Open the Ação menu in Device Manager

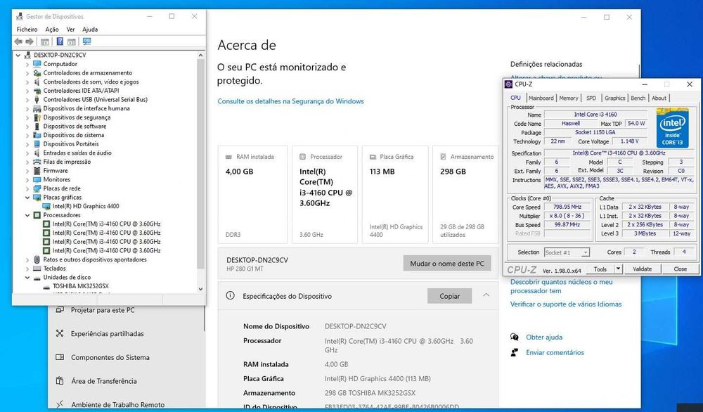pyautogui.click(x=52, y=29)
